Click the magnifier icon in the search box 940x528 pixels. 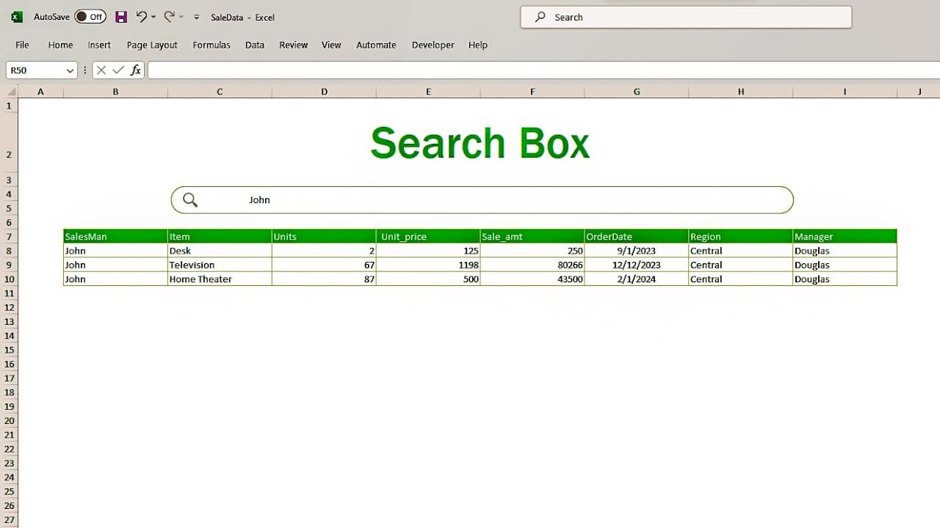point(190,199)
